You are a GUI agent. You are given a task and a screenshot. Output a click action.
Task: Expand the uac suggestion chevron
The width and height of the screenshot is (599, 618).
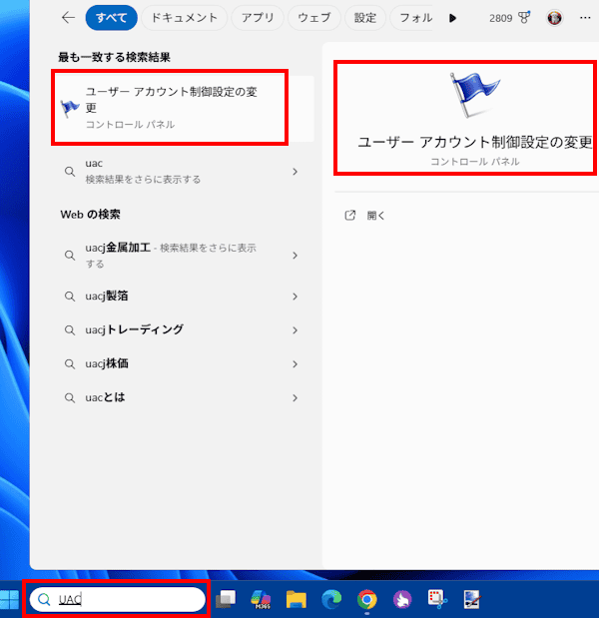(x=295, y=172)
